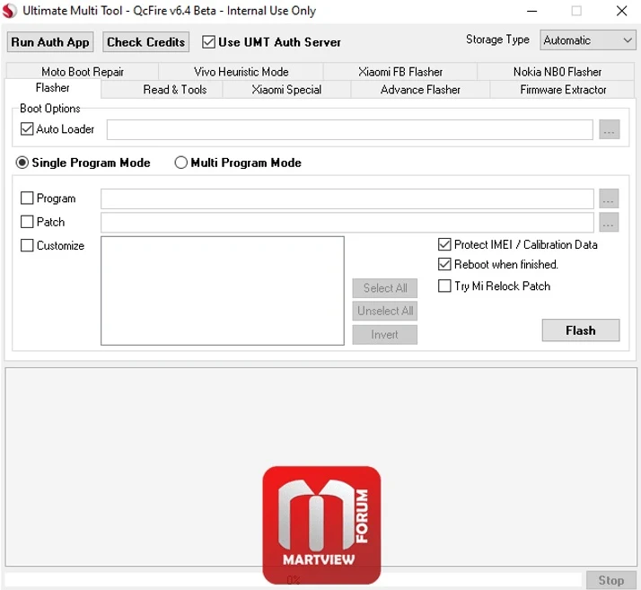641x590 pixels.
Task: Click the progress bar at bottom
Action: pos(293,580)
